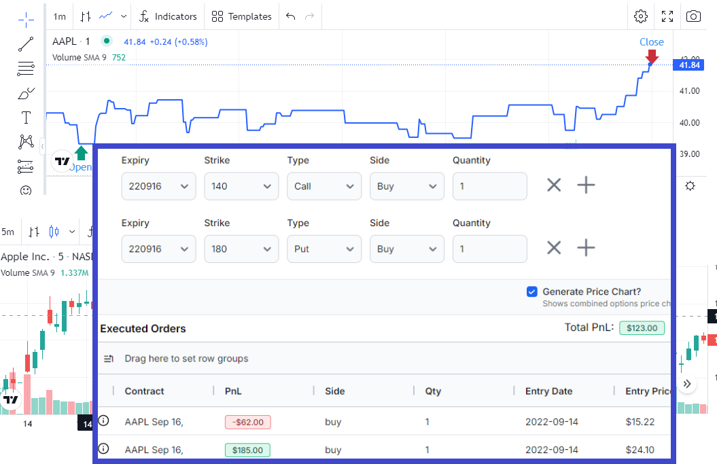This screenshot has height=464, width=717.
Task: Select candles style on the 5m chart
Action: (x=54, y=231)
